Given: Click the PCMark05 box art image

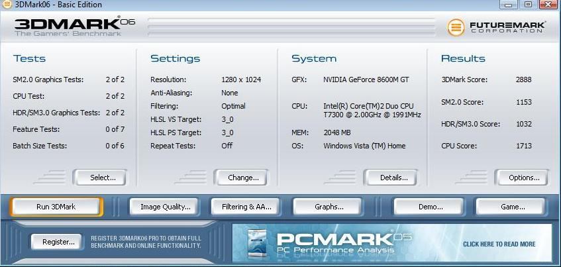Looking at the screenshot, I should 258,244.
